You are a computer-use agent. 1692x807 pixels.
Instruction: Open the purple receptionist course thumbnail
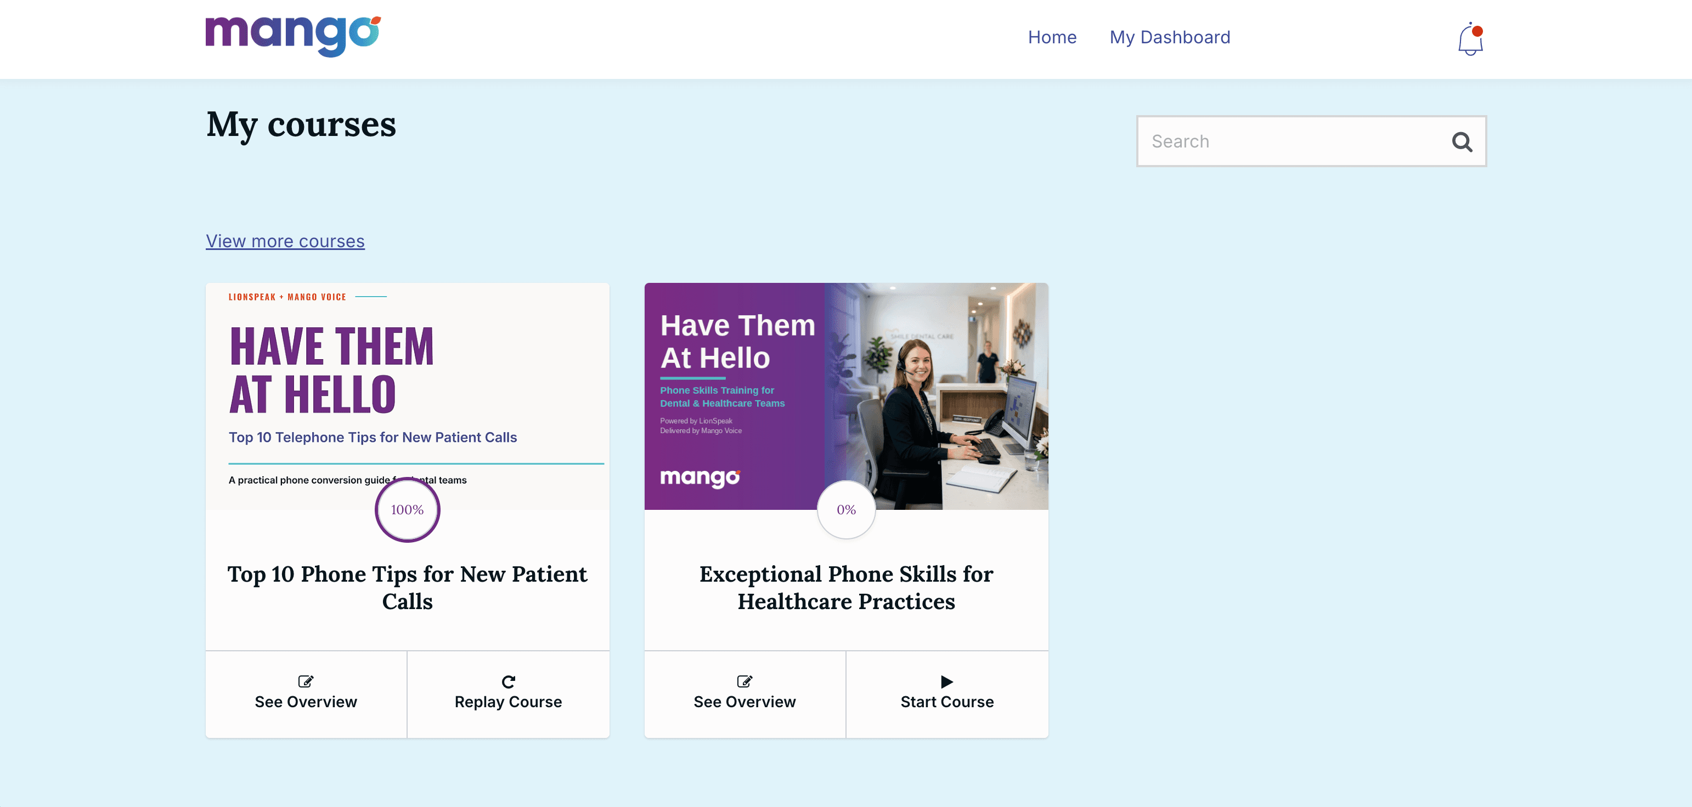pos(846,396)
